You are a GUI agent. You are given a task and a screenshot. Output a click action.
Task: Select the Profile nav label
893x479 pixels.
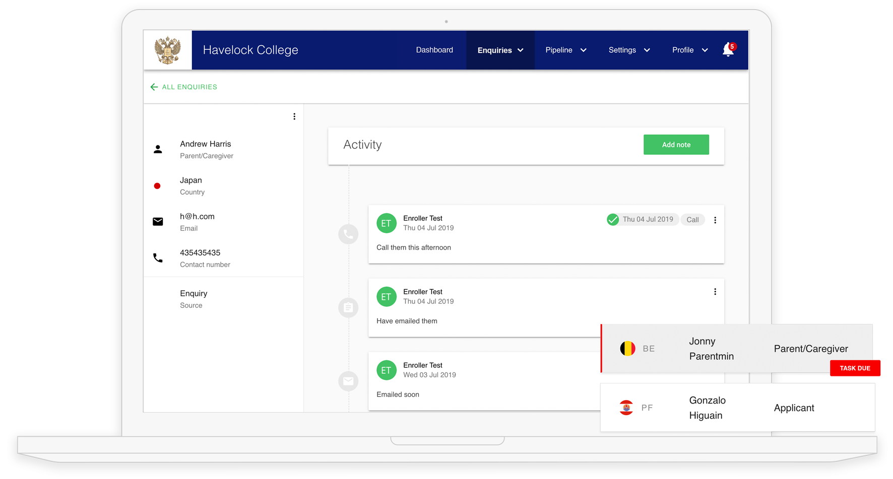tap(683, 50)
